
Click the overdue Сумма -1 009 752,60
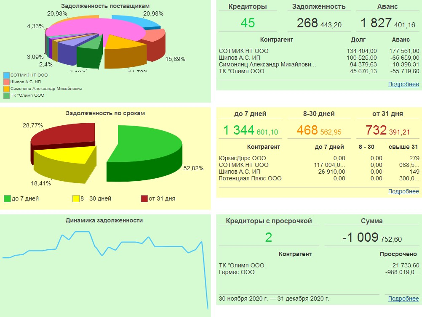click(x=372, y=238)
